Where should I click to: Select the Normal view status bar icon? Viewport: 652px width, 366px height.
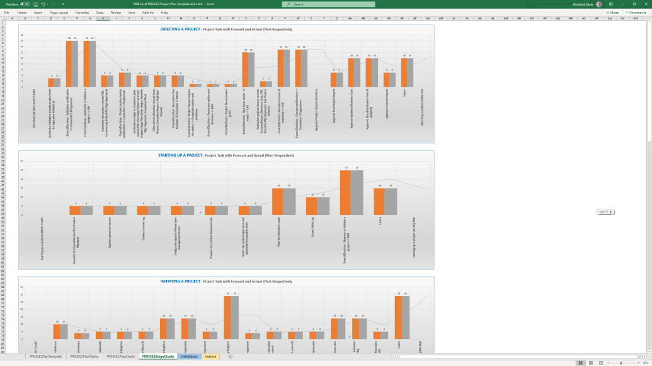(580, 363)
